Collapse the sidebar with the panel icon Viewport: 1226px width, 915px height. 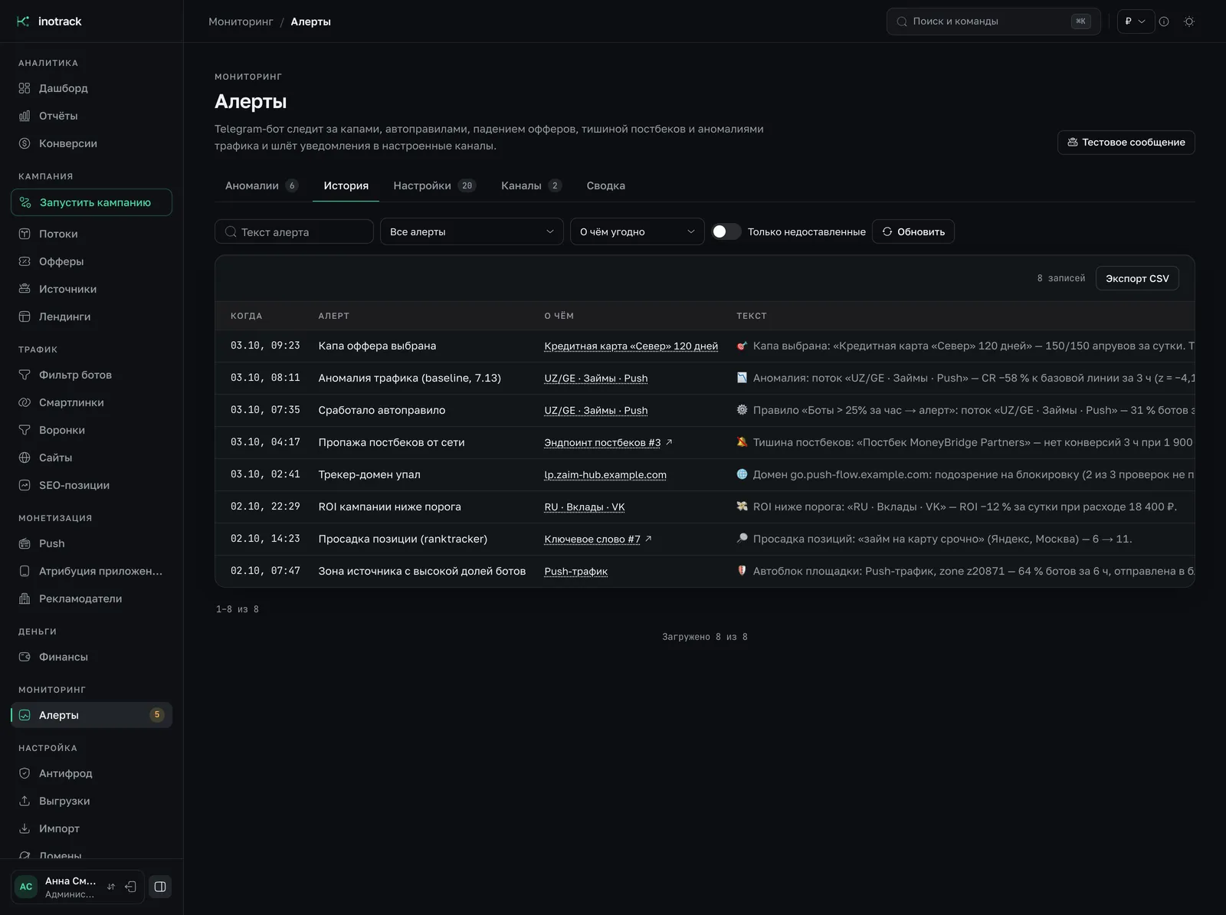[x=160, y=887]
